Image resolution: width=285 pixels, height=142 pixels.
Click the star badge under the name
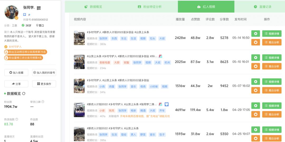(x=29, y=14)
